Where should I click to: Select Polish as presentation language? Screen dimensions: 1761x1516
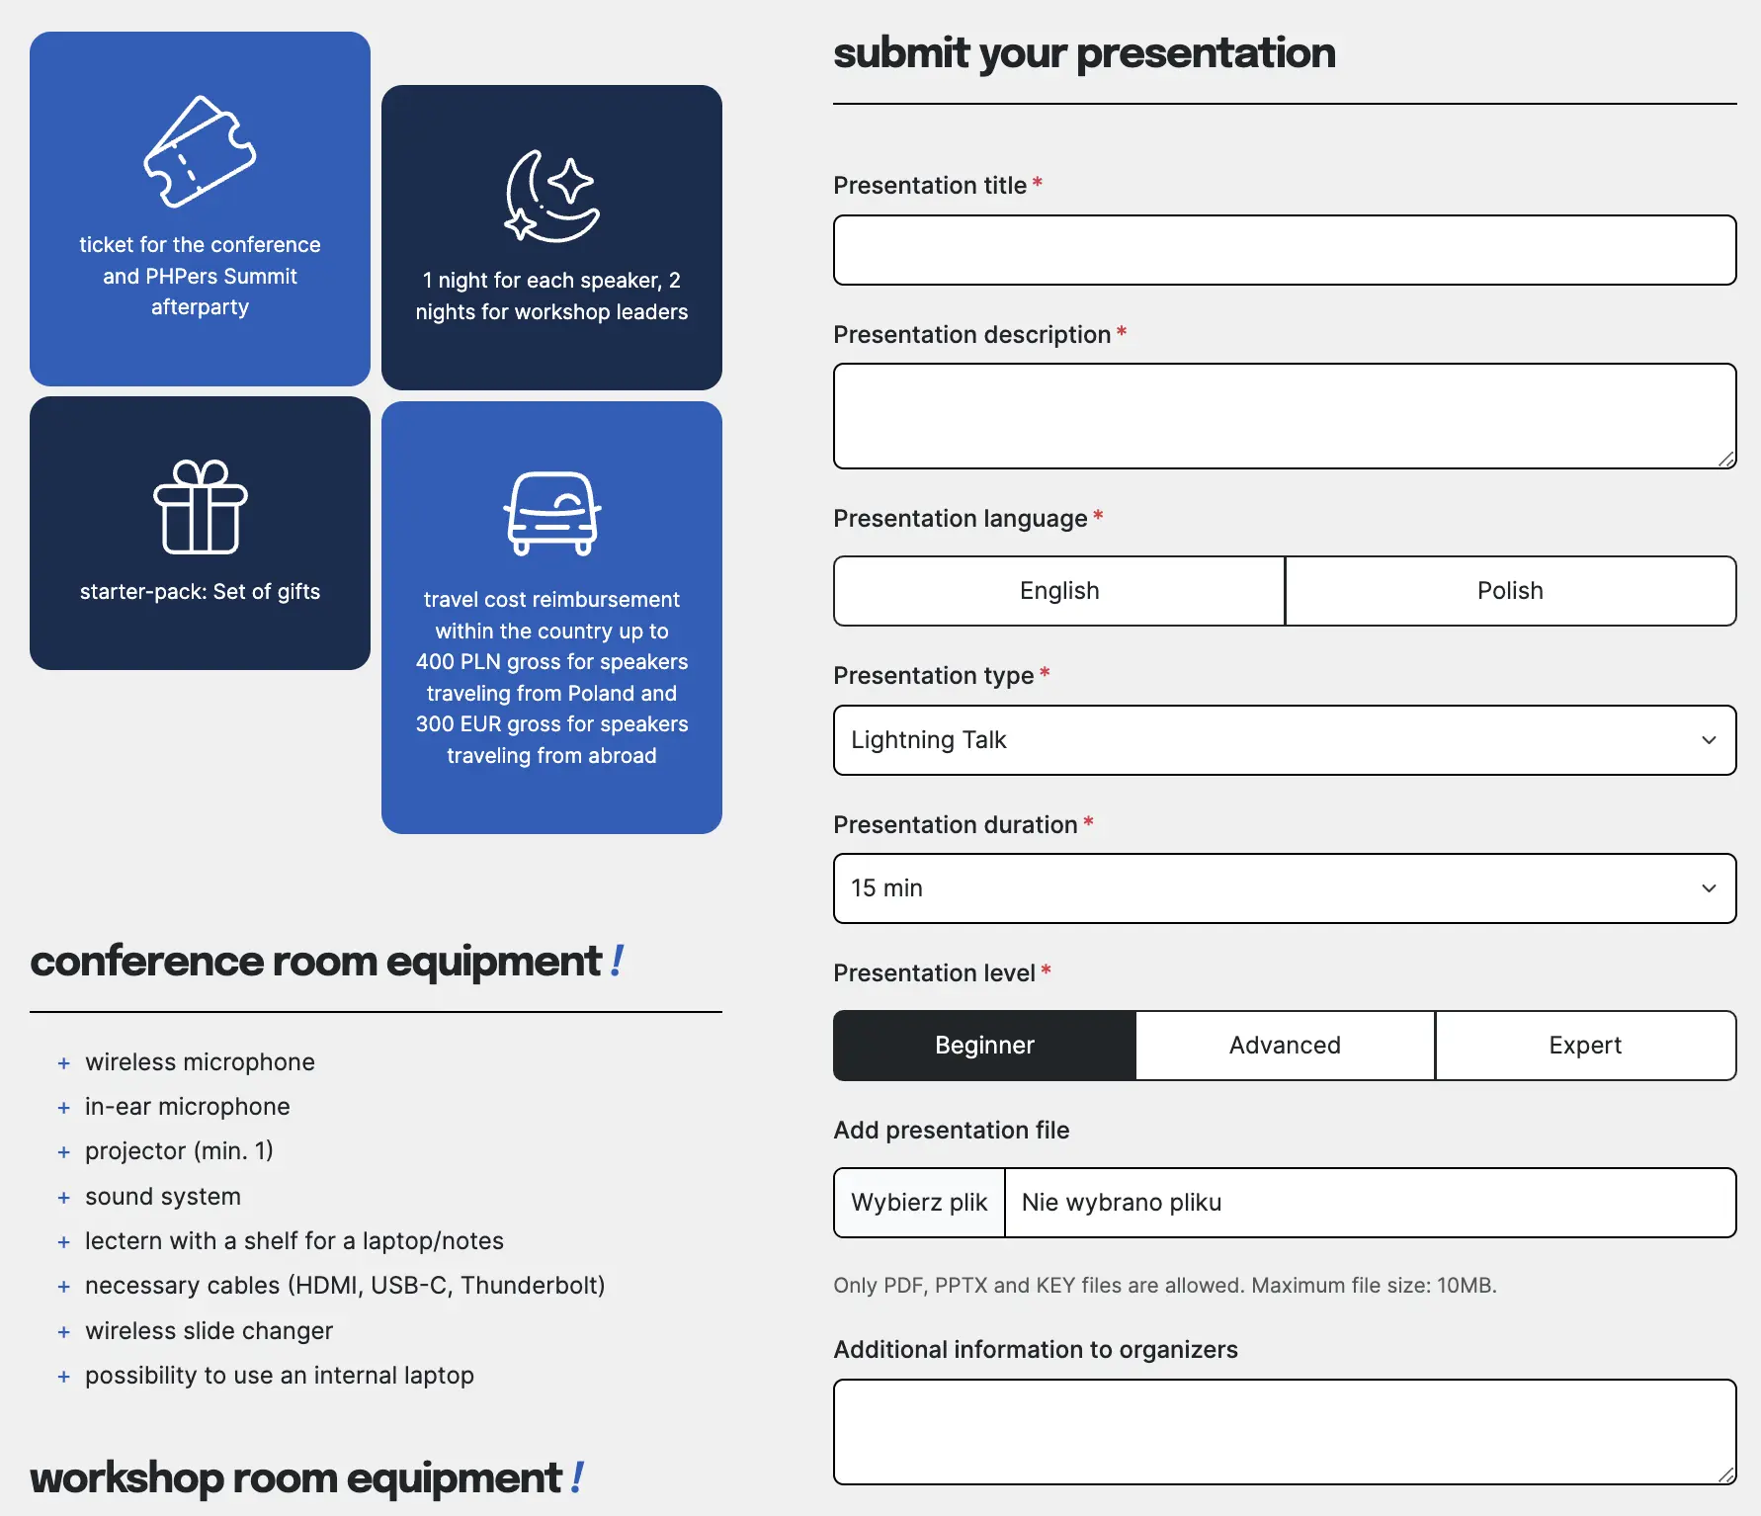pyautogui.click(x=1509, y=591)
